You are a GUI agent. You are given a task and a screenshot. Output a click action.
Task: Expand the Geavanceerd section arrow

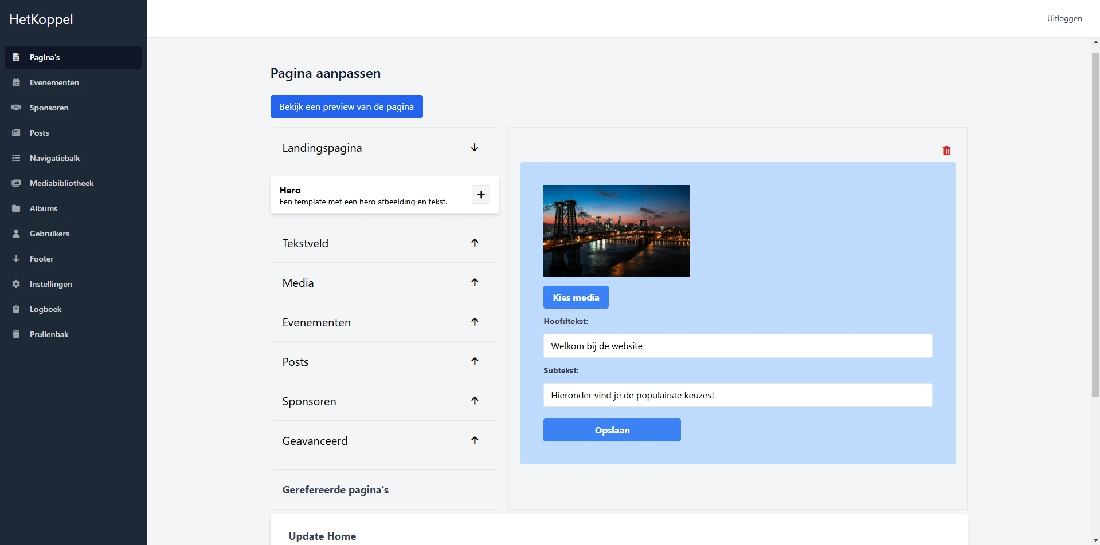(475, 440)
